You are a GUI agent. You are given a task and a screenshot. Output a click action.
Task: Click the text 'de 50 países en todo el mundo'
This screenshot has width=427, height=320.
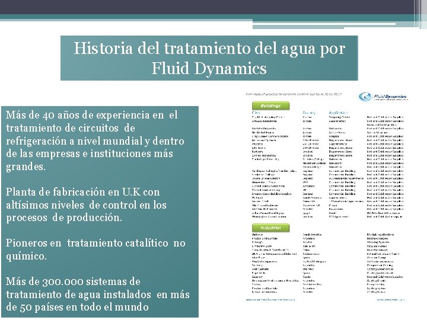pyautogui.click(x=77, y=307)
